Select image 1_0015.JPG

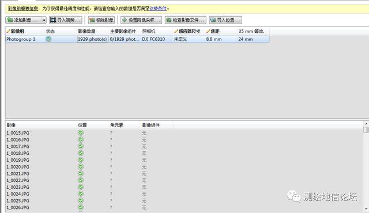[18, 133]
